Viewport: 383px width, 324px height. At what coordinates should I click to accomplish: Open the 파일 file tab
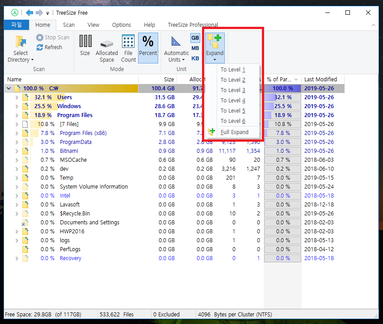coord(17,25)
